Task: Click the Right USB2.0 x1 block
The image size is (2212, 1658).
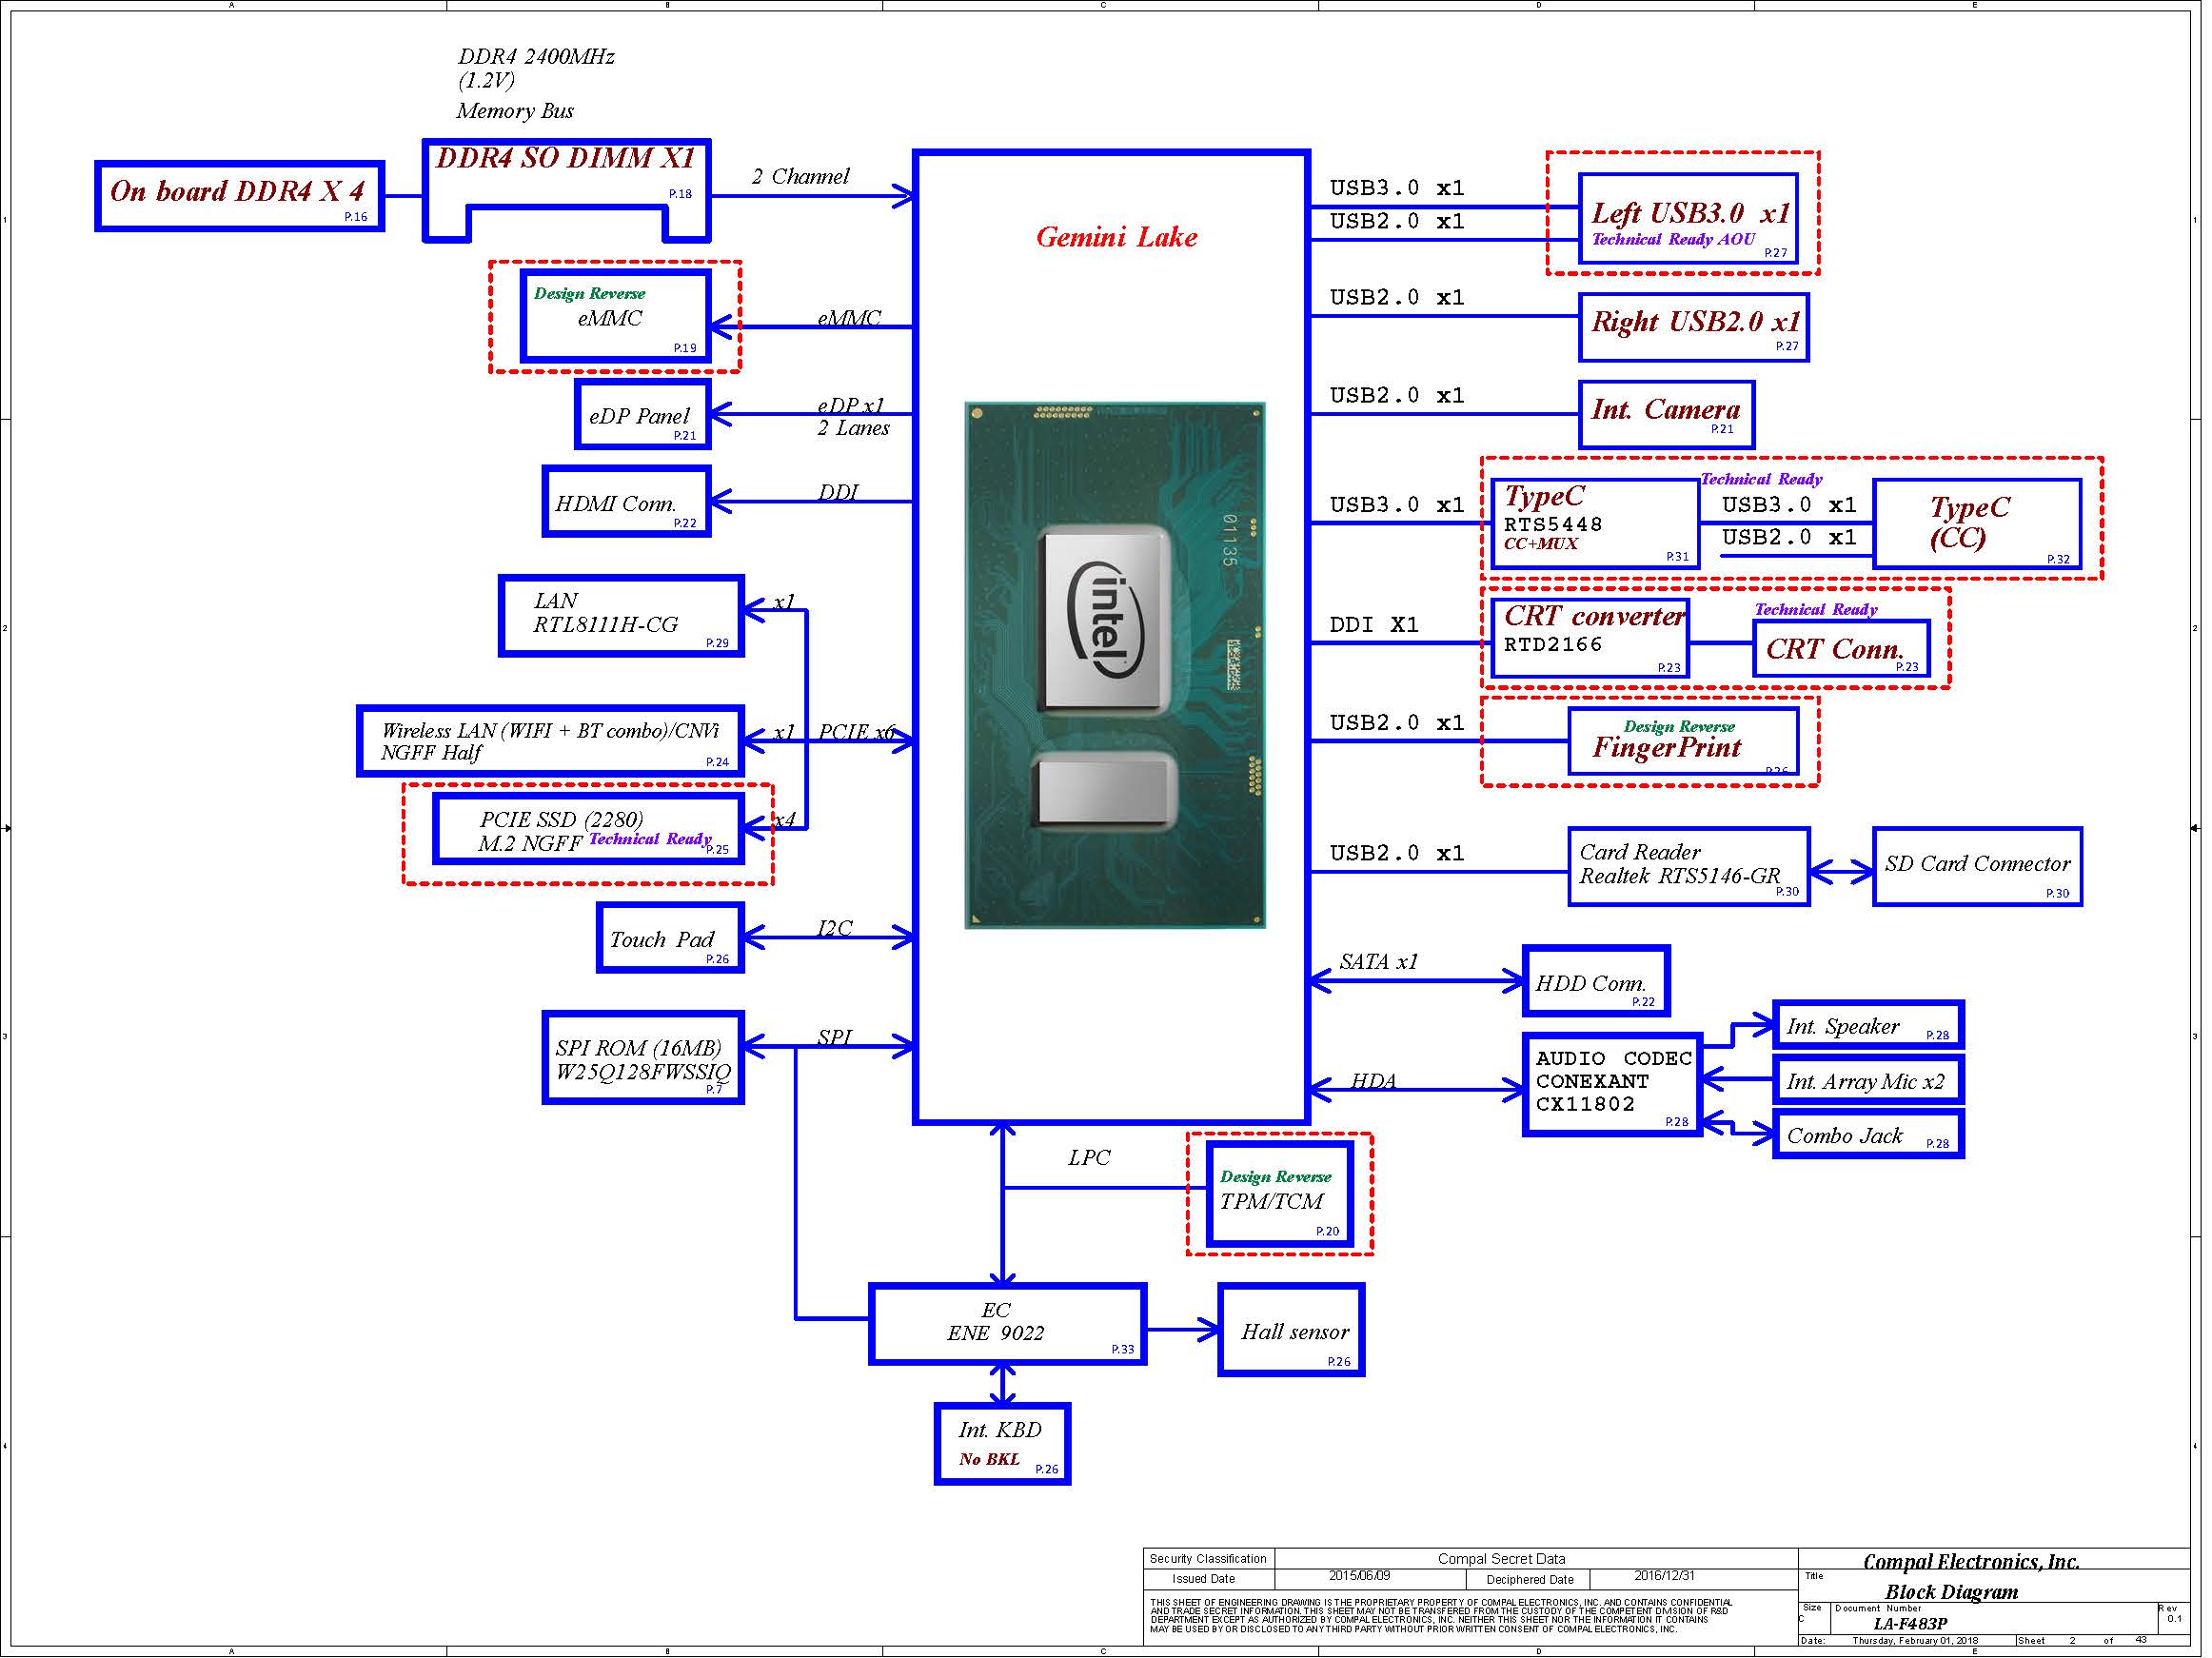Action: [x=1694, y=327]
